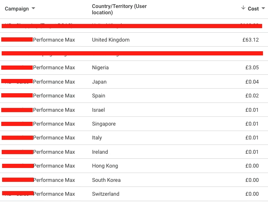This screenshot has width=268, height=202.
Task: Select the Nigeria country cell
Action: tap(100, 68)
